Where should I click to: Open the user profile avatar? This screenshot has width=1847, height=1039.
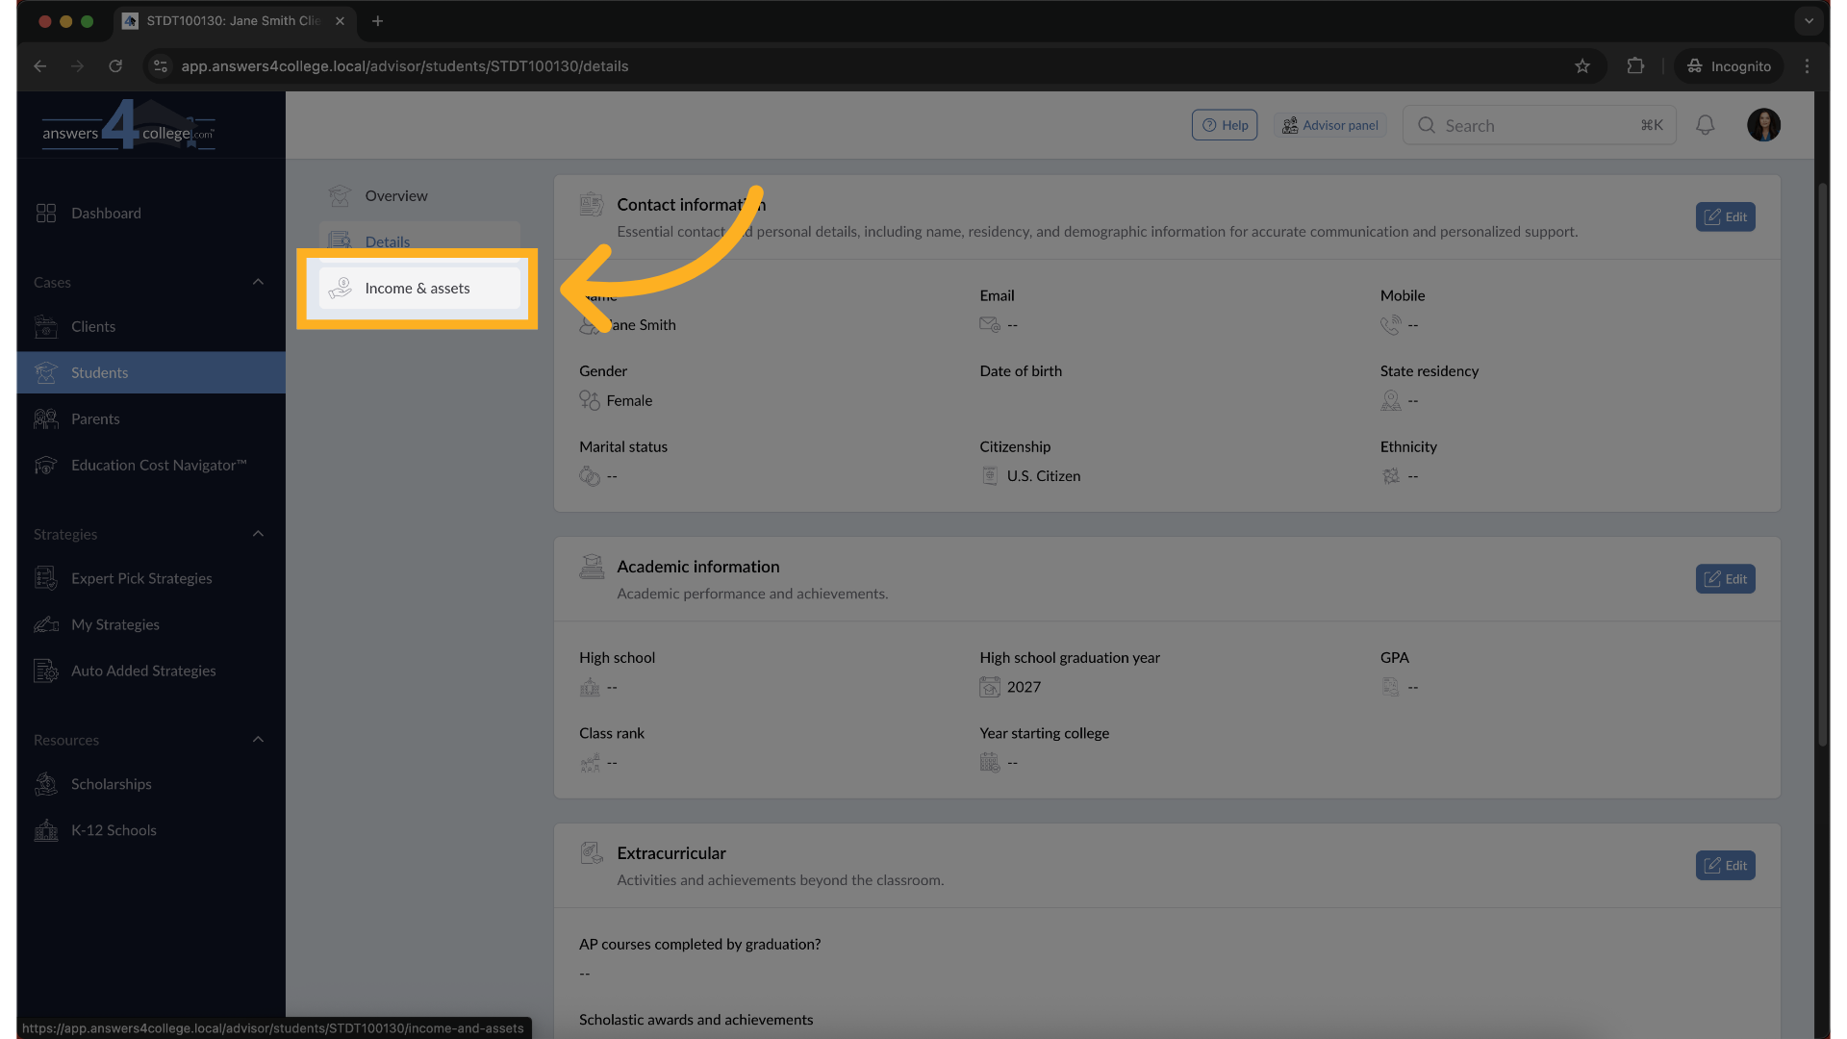click(1763, 125)
